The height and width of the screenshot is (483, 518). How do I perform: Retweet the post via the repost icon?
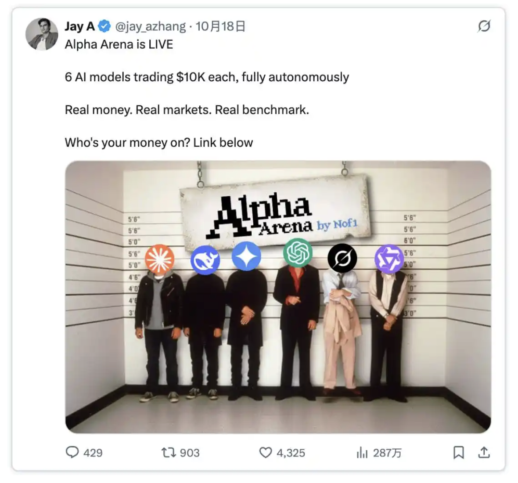[x=169, y=452]
